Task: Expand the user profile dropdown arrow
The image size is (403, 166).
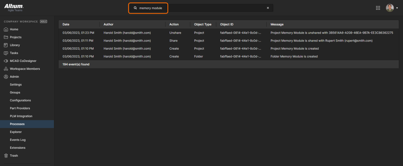Action: [x=397, y=8]
